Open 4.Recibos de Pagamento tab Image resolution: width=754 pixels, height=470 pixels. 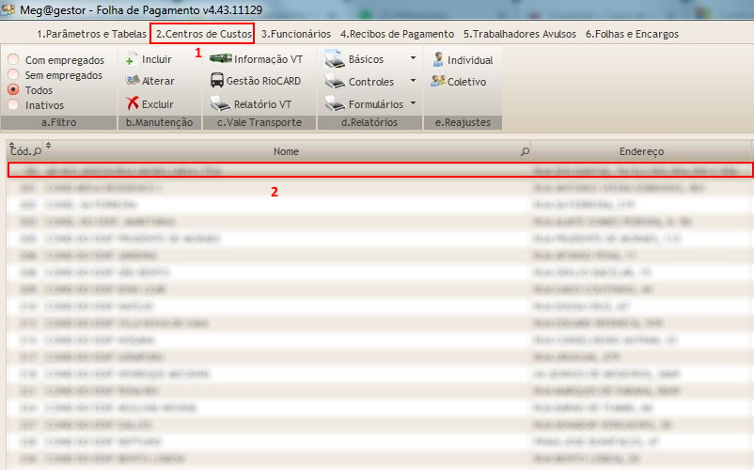pyautogui.click(x=398, y=34)
